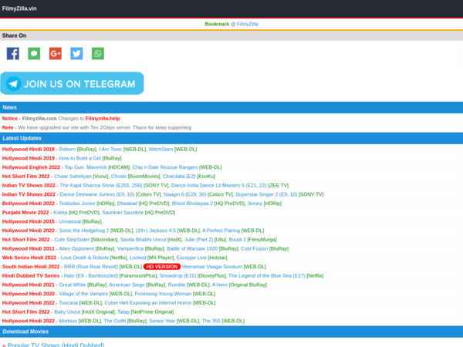Screen dimensions: 463x347
Task: Open Snowdrop (E15) link
Action: click(x=177, y=276)
